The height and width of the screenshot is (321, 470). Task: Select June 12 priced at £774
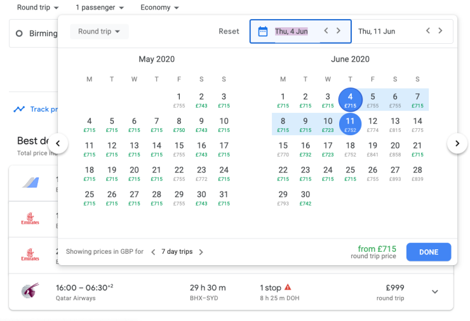[372, 124]
